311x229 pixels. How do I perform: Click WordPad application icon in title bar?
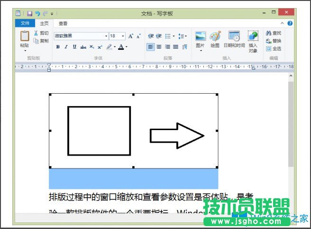[x=18, y=13]
